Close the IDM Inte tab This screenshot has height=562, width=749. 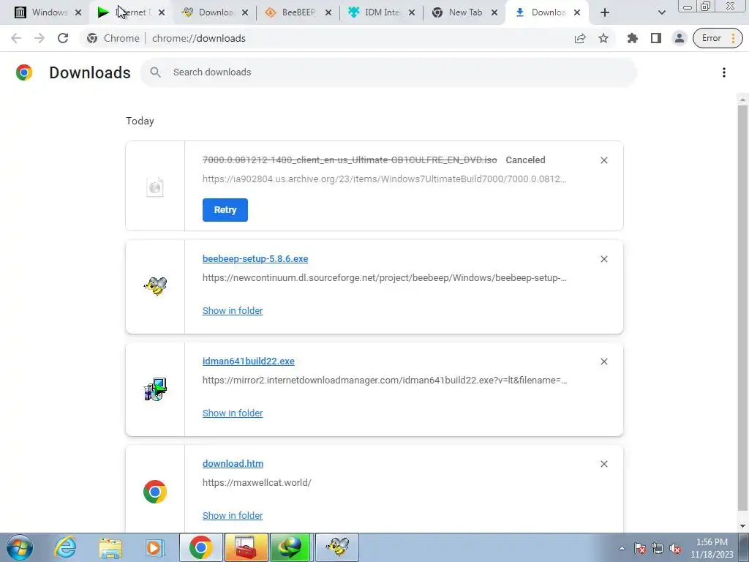pos(412,12)
